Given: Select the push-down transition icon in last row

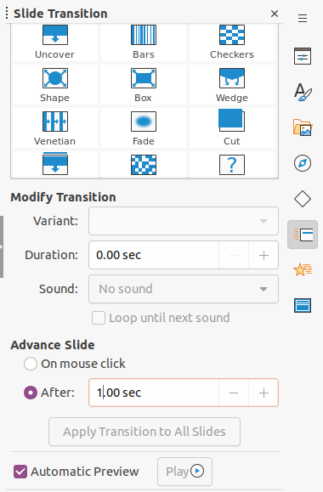Looking at the screenshot, I should [55, 164].
